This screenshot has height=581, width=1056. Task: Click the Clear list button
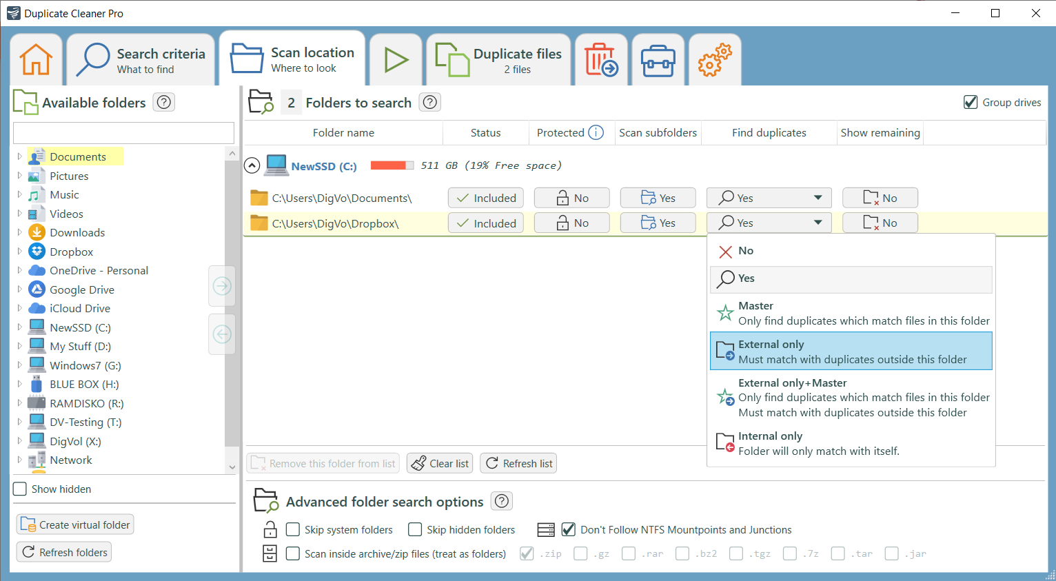click(439, 462)
